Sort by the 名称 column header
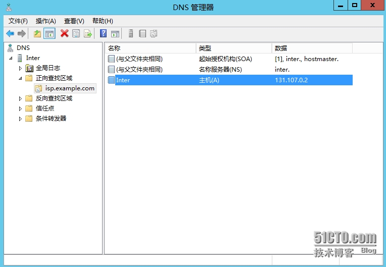This screenshot has height=267, width=386. point(151,48)
